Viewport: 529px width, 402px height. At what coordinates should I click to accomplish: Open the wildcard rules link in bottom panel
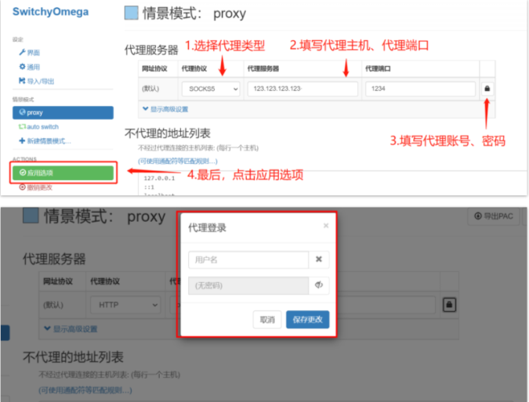(x=85, y=390)
